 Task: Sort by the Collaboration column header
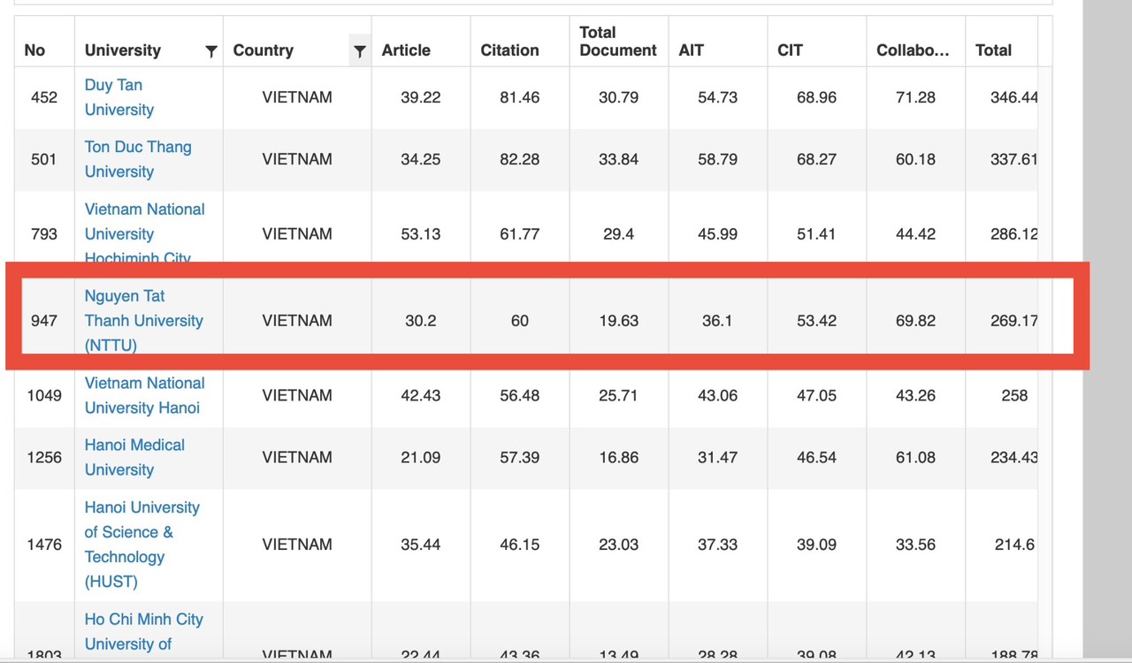(x=913, y=50)
